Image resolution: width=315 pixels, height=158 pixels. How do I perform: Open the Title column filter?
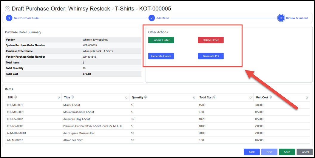(x=126, y=98)
